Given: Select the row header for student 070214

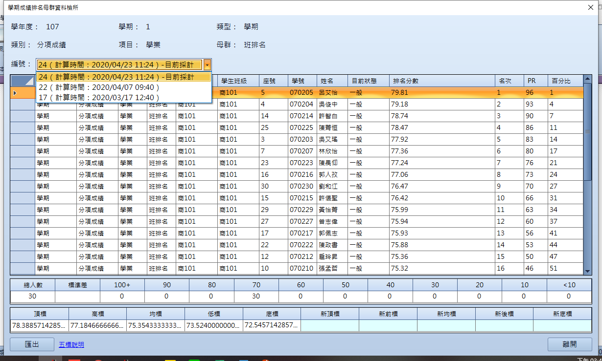Looking at the screenshot, I should point(23,116).
